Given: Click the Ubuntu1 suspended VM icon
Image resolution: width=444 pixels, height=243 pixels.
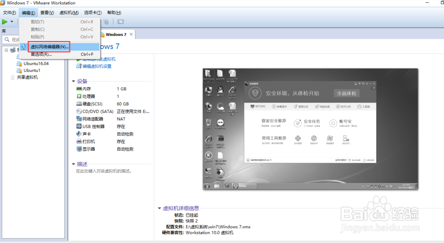Looking at the screenshot, I should [19, 70].
